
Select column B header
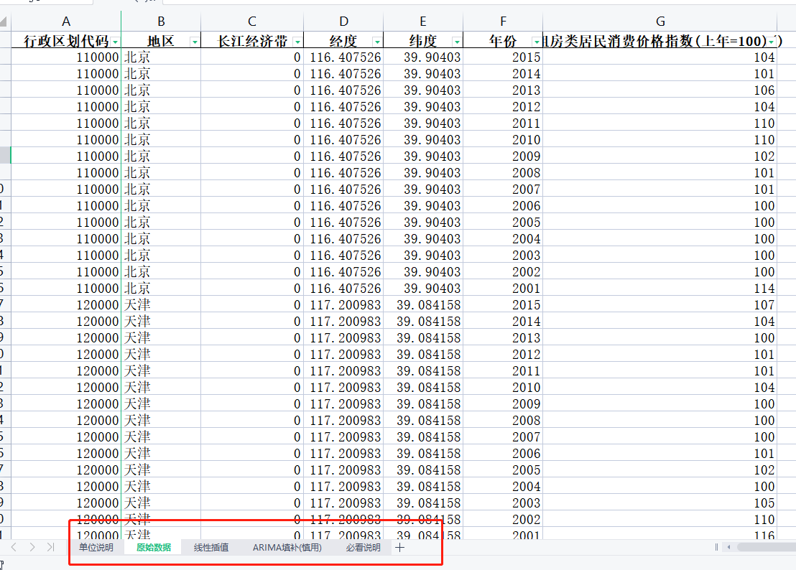161,22
